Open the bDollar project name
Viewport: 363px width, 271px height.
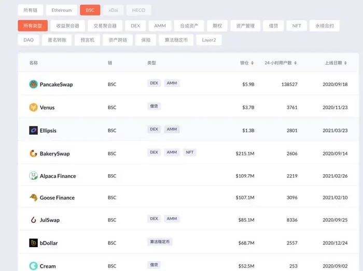point(49,243)
